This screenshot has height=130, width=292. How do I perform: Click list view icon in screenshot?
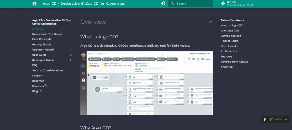(202, 59)
